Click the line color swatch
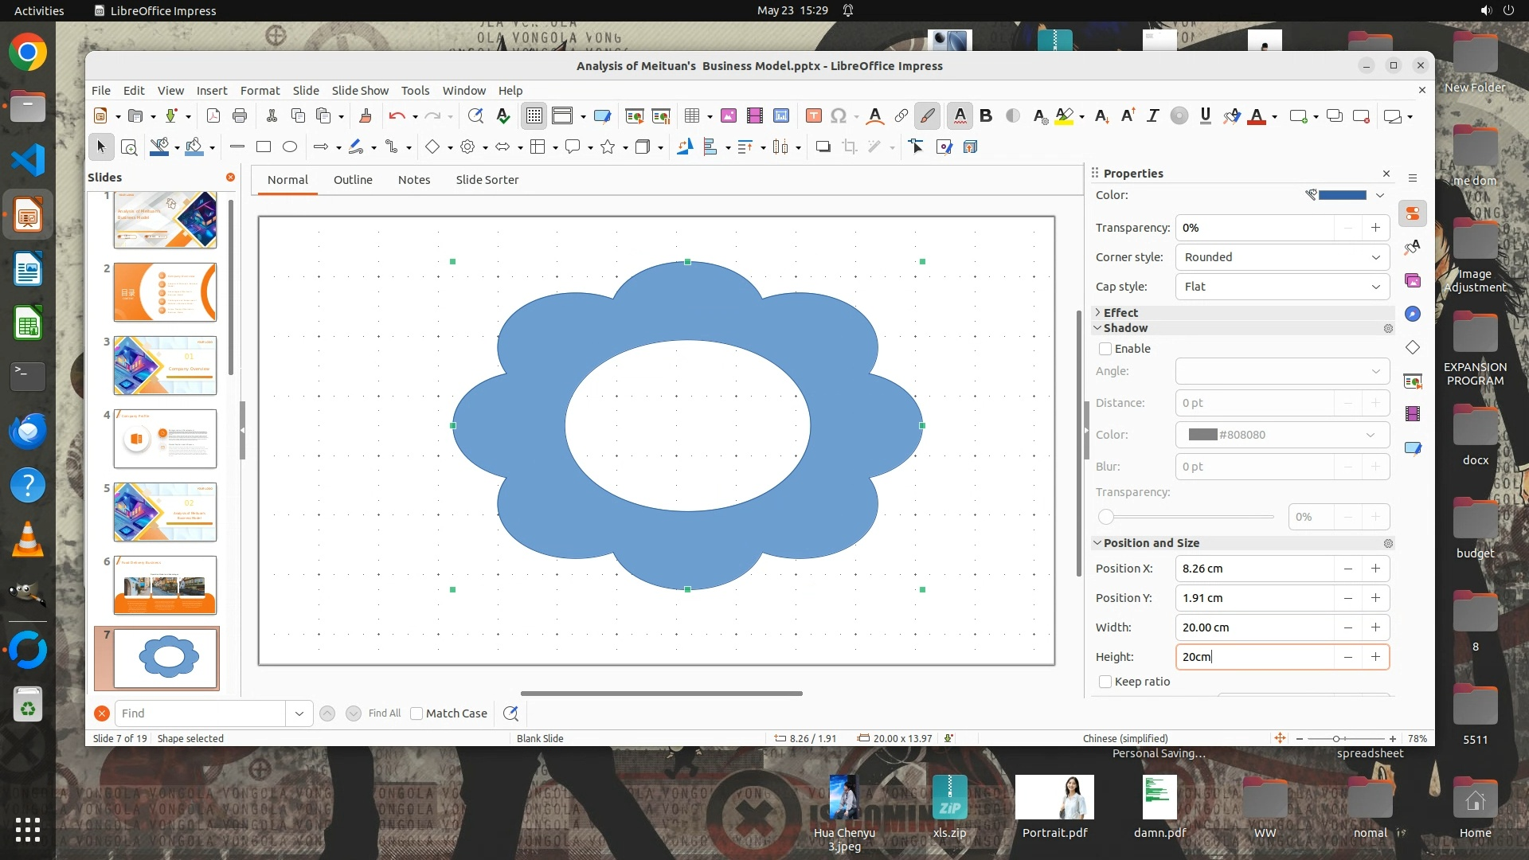Viewport: 1529px width, 860px height. tap(1342, 195)
